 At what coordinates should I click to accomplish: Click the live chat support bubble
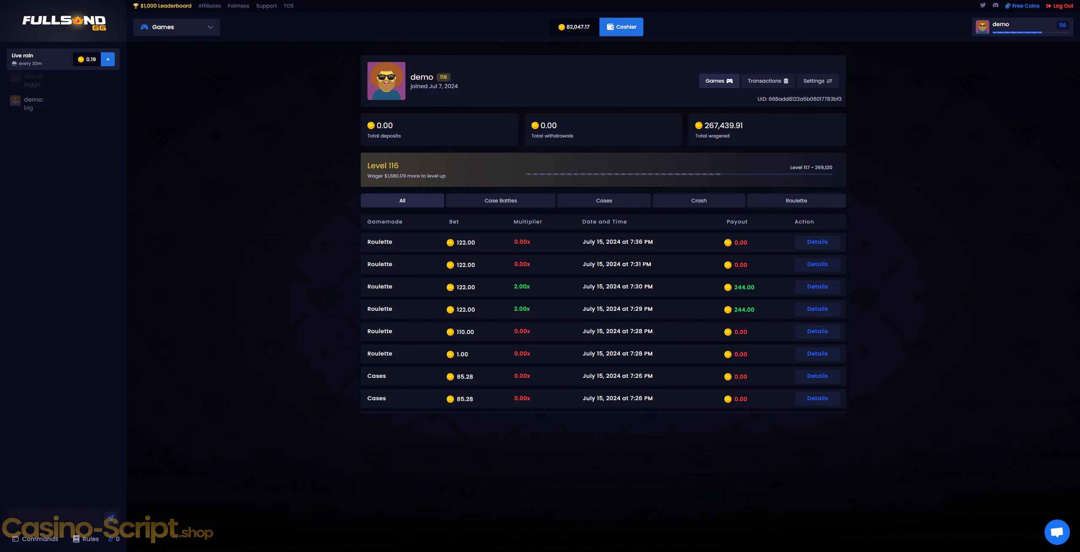1057,532
